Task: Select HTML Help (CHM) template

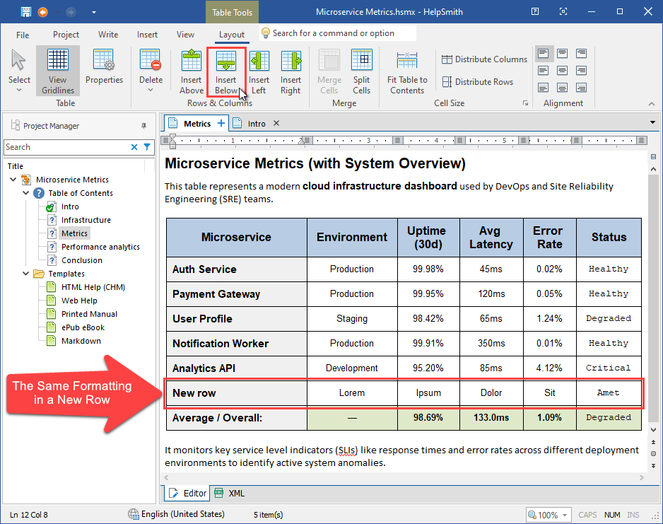Action: point(93,287)
